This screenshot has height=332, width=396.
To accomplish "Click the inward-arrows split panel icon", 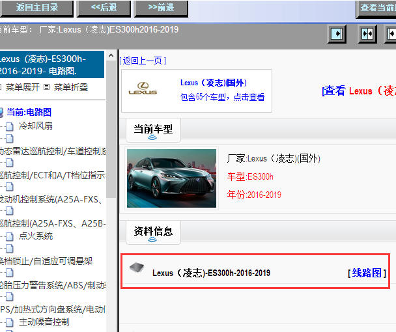I will click(367, 34).
